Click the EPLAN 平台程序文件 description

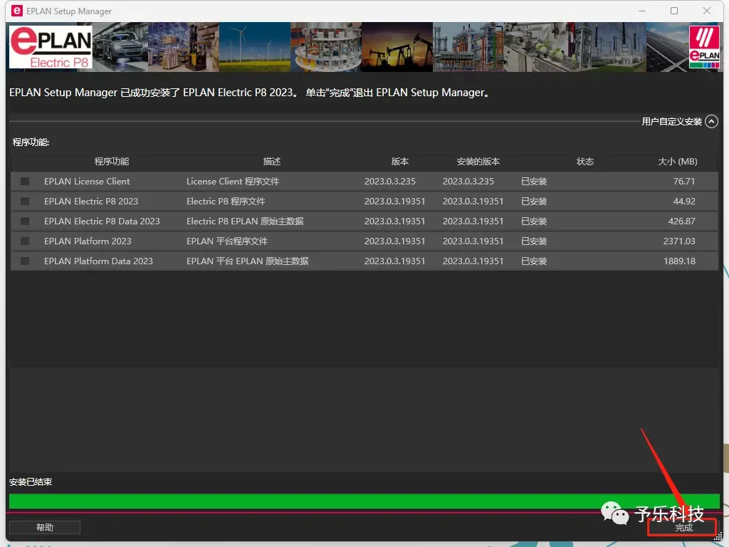point(227,241)
